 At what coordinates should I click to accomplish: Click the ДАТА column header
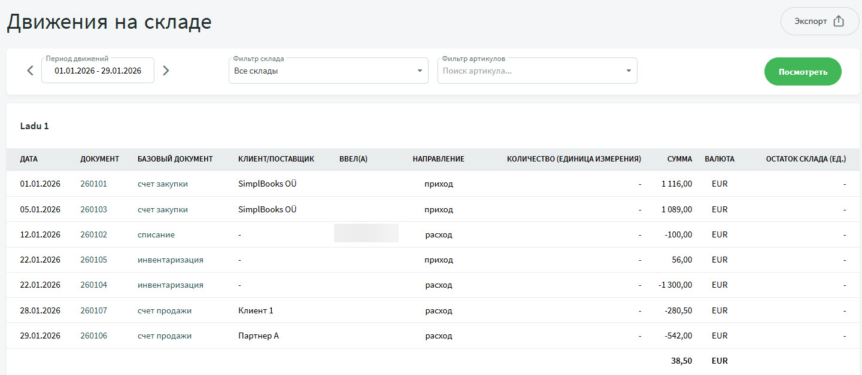[x=29, y=159]
